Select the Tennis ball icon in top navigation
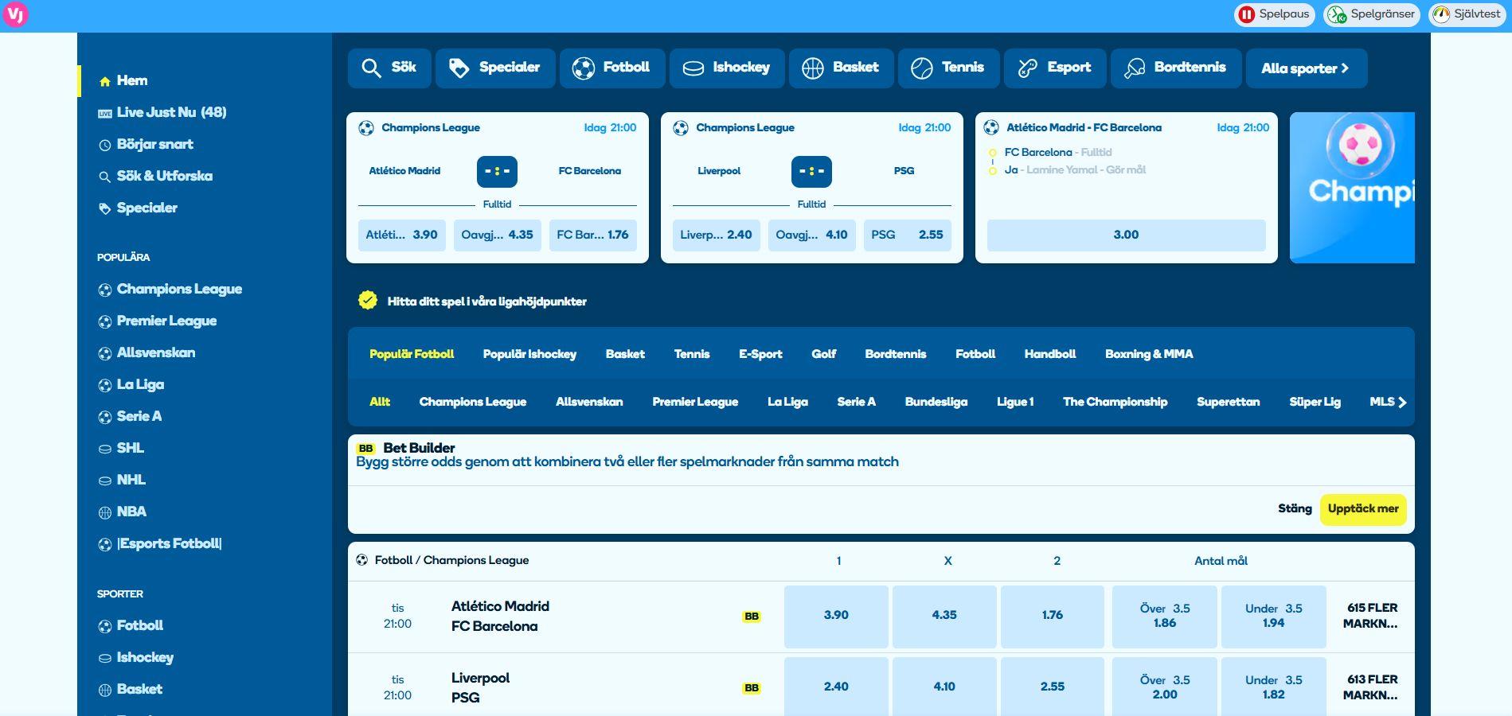 click(x=921, y=68)
